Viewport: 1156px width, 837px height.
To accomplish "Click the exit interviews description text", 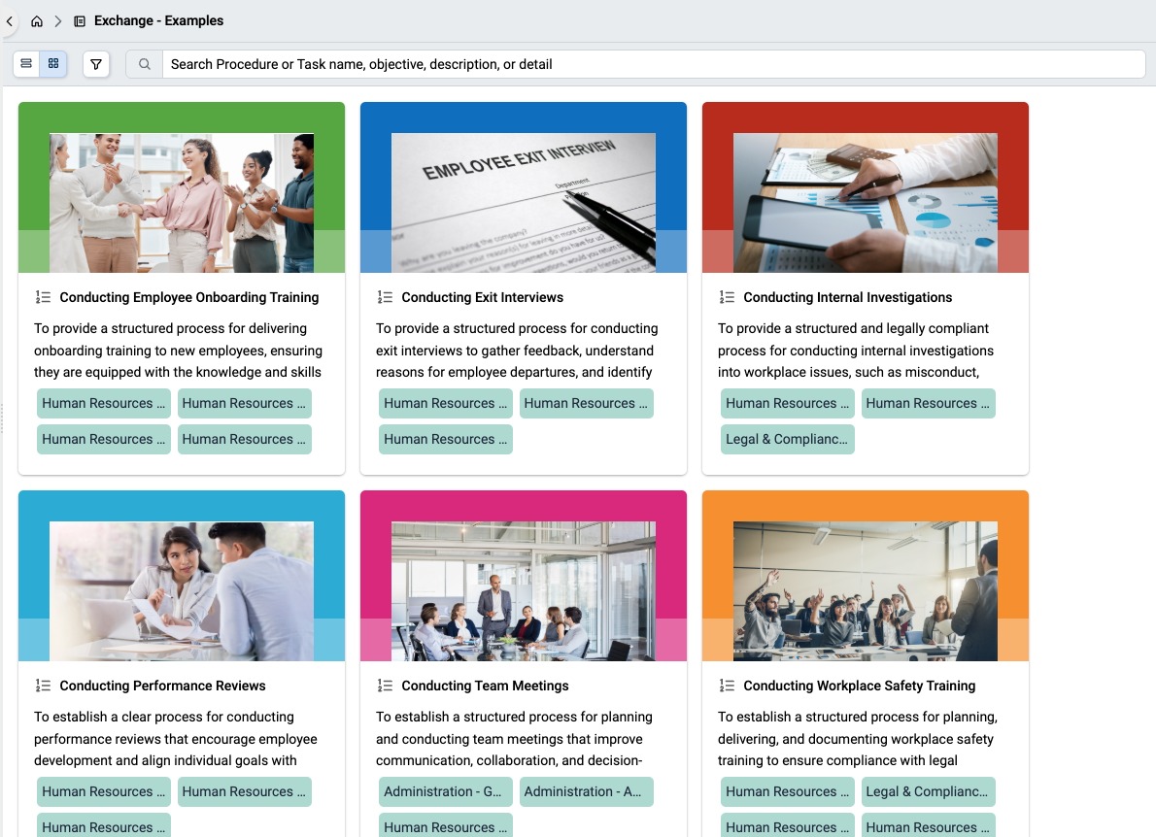I will [517, 350].
